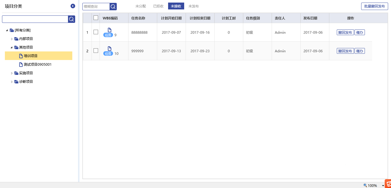Expand the 诊断项目 tree node
The width and height of the screenshot is (391, 188).
12,82
